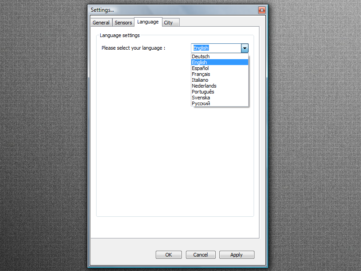
Task: Select Svenska from the language list
Action: tap(201, 98)
